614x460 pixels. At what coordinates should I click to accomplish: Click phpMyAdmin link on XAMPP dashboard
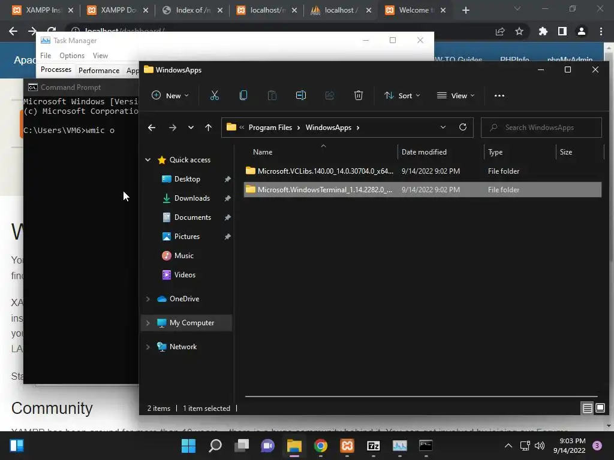pos(570,59)
